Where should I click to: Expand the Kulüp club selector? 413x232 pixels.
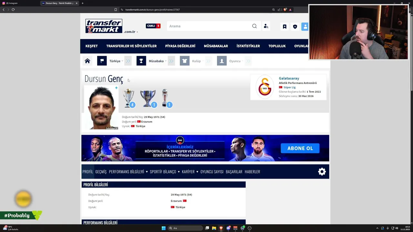pyautogui.click(x=198, y=61)
